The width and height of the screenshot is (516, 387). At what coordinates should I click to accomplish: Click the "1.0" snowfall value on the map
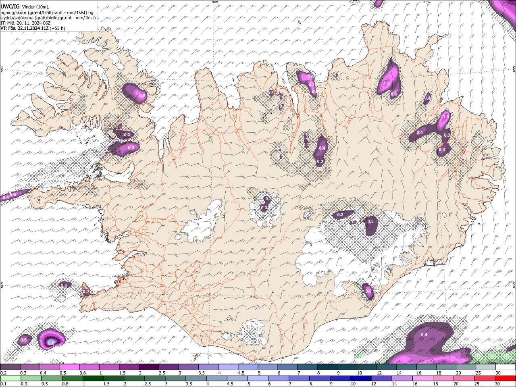pyautogui.click(x=387, y=83)
